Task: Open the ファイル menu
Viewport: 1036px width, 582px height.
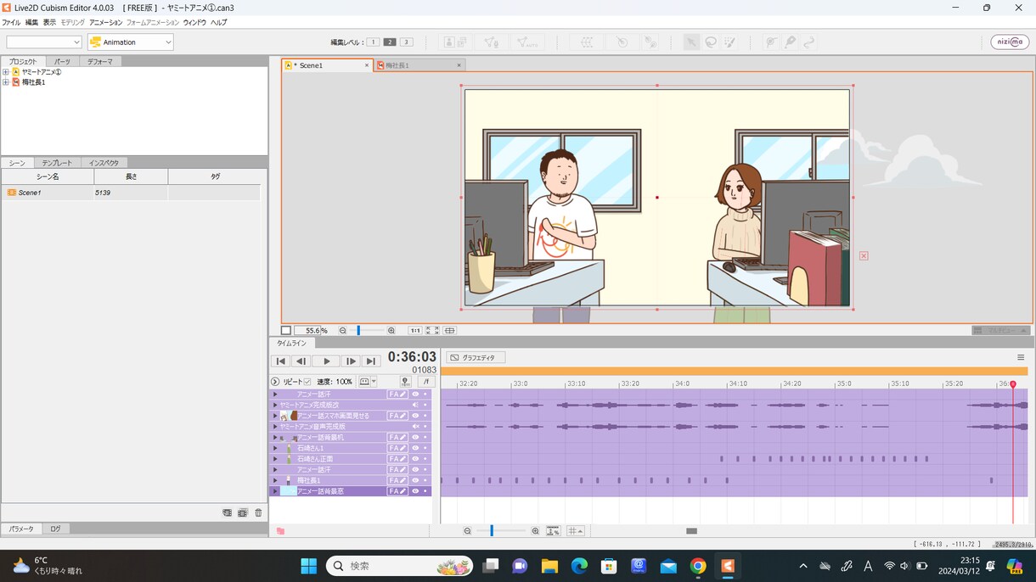Action: point(11,22)
